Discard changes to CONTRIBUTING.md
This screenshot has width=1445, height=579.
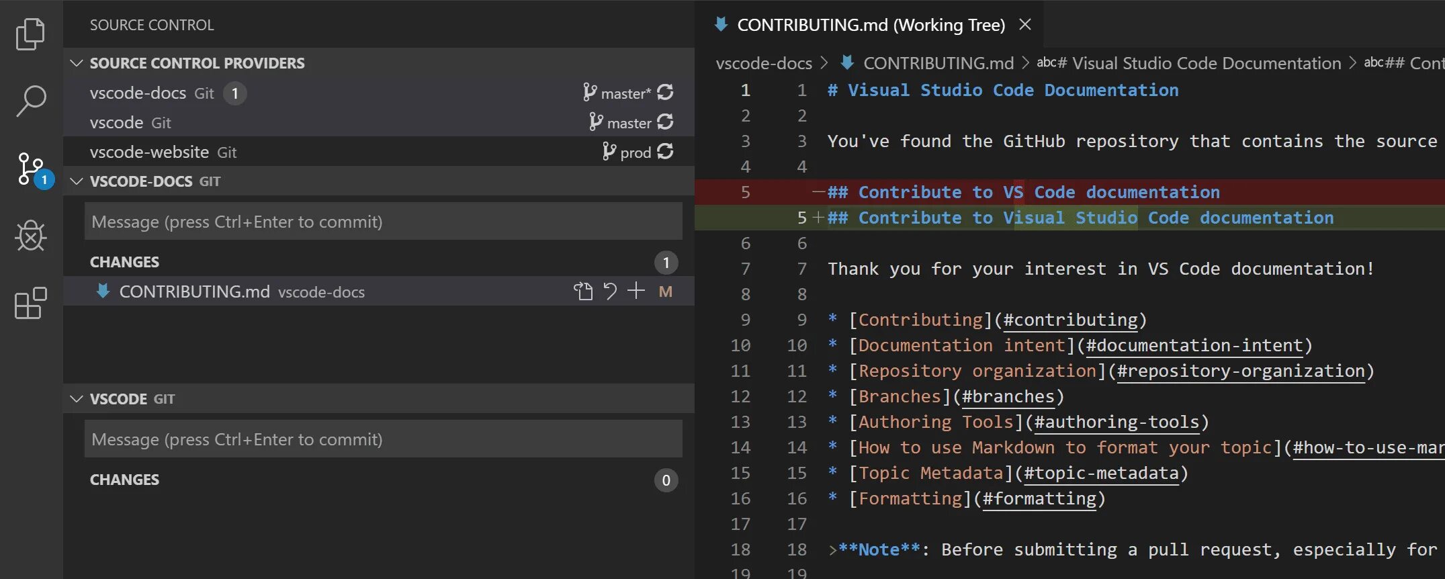coord(610,292)
